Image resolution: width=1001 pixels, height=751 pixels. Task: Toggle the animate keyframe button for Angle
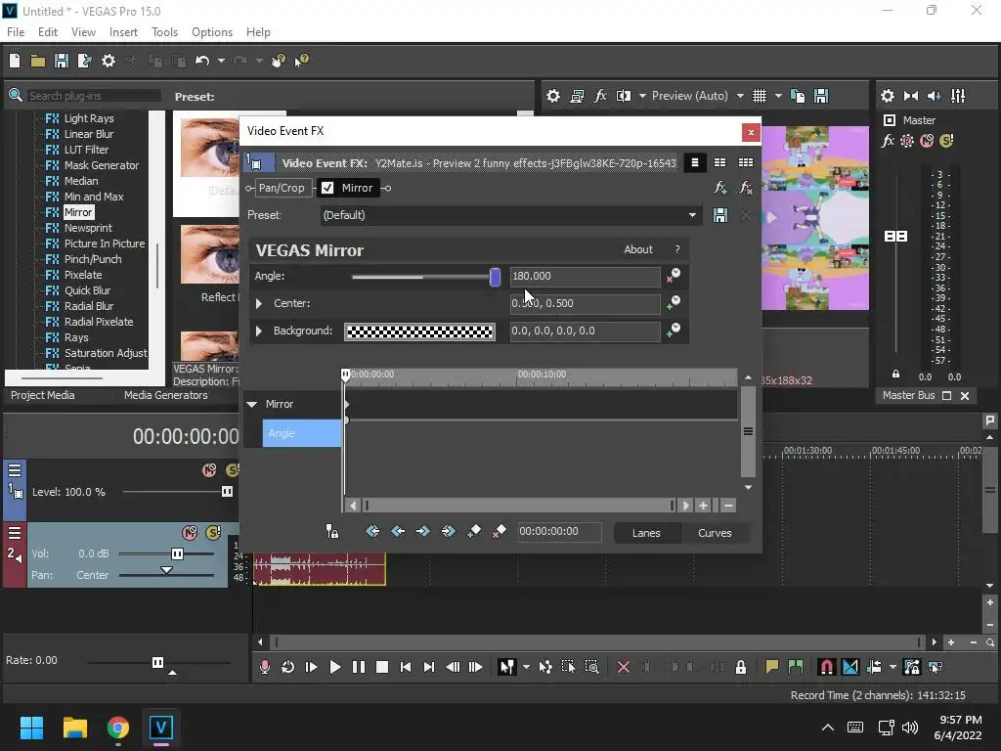[x=673, y=276]
